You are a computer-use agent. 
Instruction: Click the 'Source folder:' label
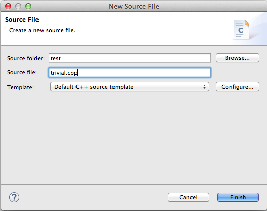pos(26,58)
